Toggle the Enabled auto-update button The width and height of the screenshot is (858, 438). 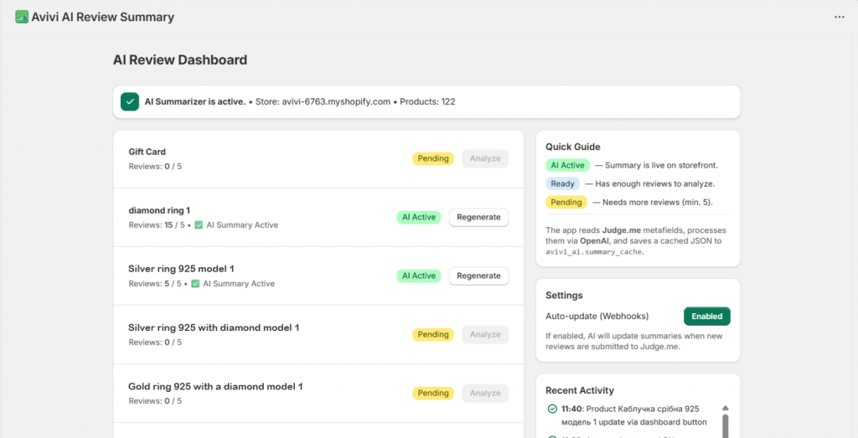707,316
